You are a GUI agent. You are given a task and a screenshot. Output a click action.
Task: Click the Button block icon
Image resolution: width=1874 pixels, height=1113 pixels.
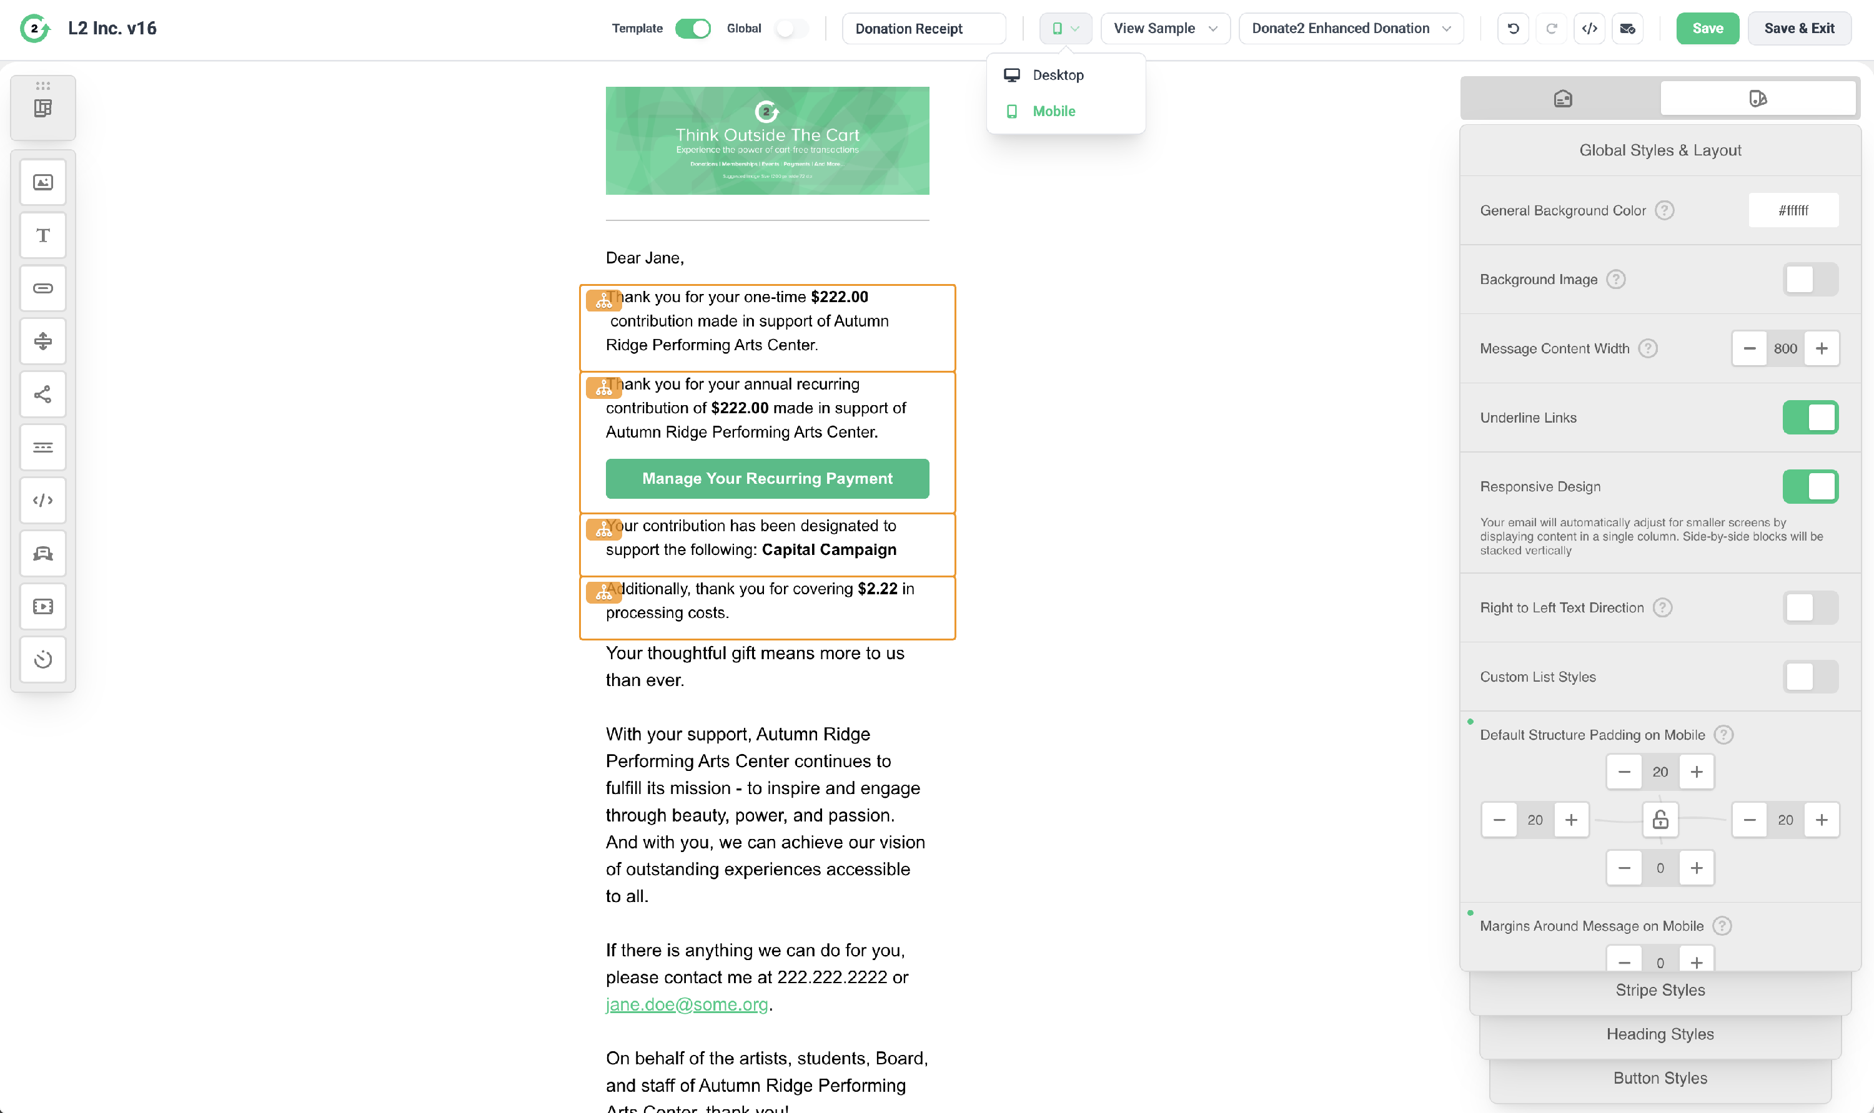pyautogui.click(x=42, y=289)
